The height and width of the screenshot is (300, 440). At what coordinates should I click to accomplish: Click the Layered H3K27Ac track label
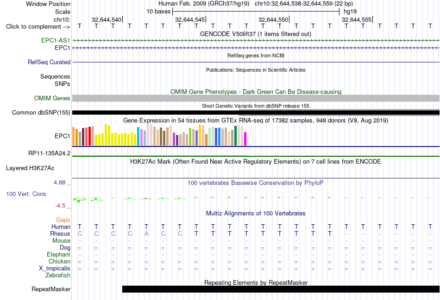pyautogui.click(x=30, y=168)
